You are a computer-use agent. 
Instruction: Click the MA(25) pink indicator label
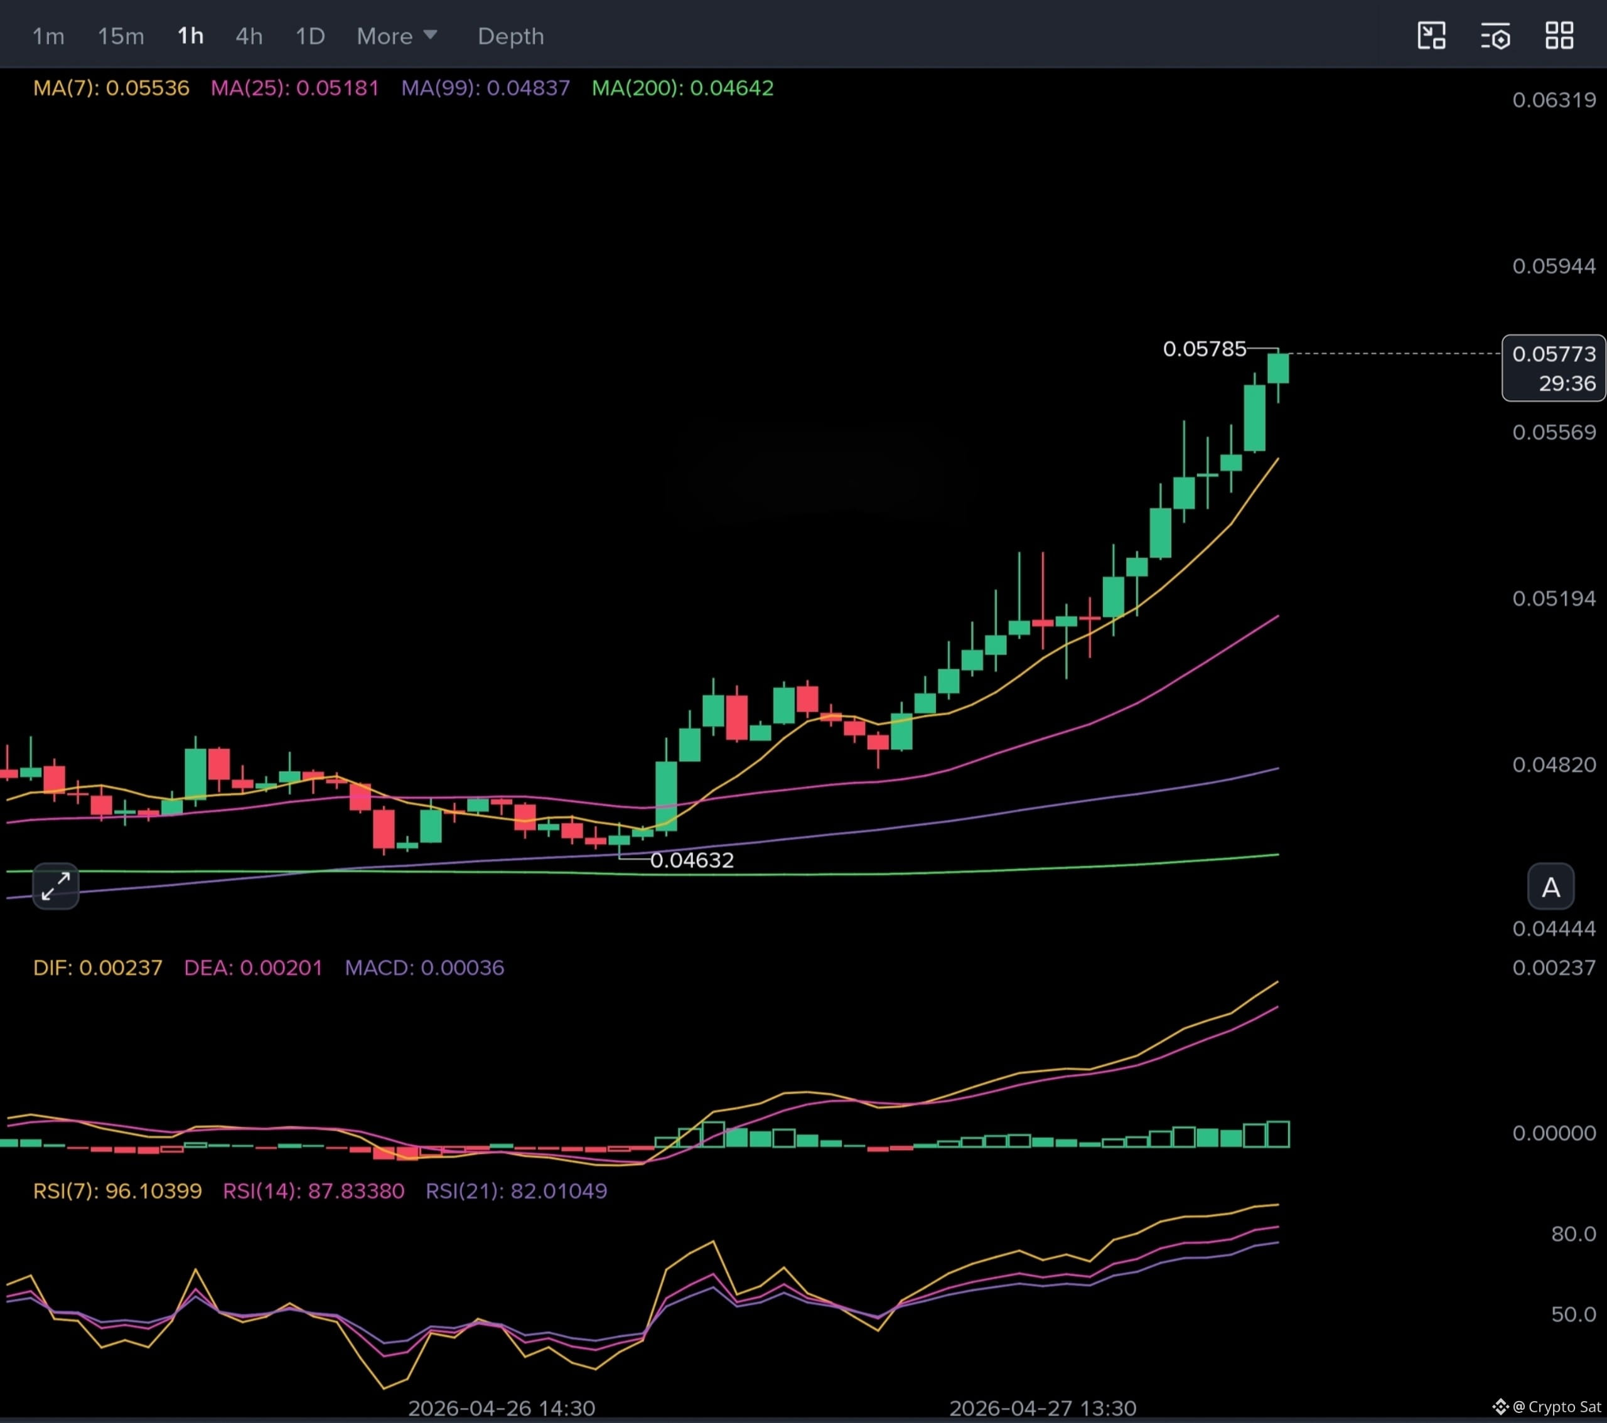[295, 87]
